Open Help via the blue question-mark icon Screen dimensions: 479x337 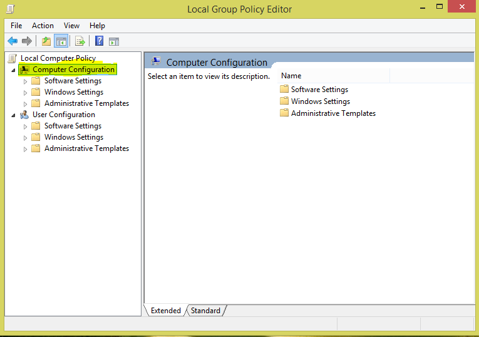(99, 41)
